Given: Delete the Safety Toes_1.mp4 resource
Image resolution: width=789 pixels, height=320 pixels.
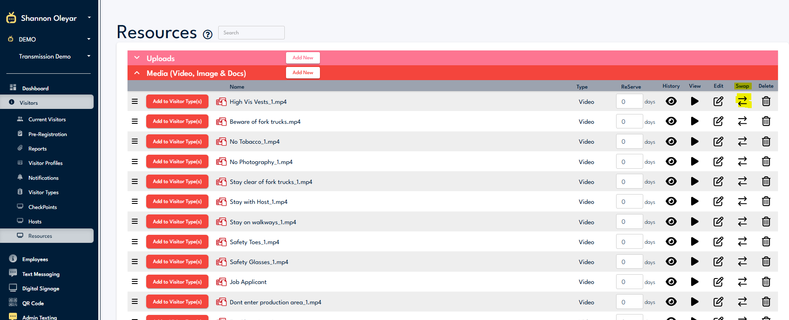Looking at the screenshot, I should tap(766, 242).
